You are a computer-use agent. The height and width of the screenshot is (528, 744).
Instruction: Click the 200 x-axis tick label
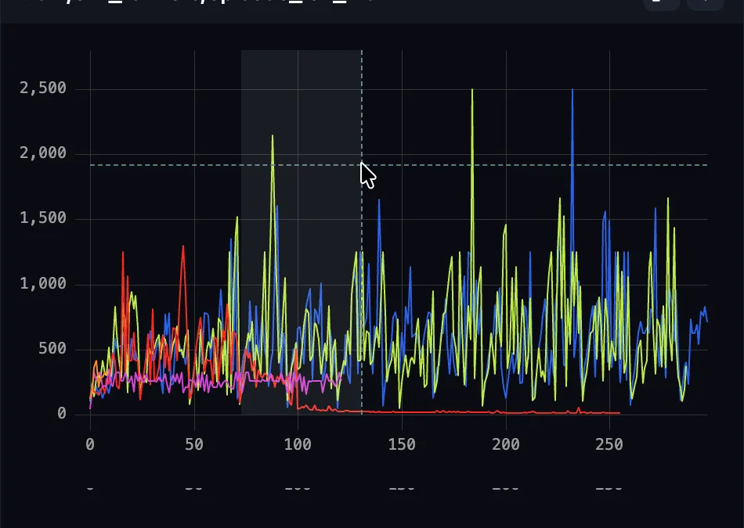506,444
